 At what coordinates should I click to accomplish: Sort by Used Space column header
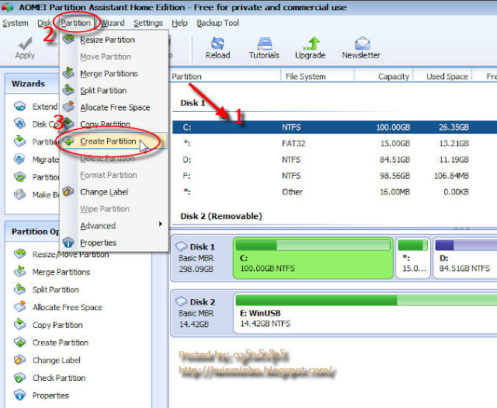[x=443, y=76]
